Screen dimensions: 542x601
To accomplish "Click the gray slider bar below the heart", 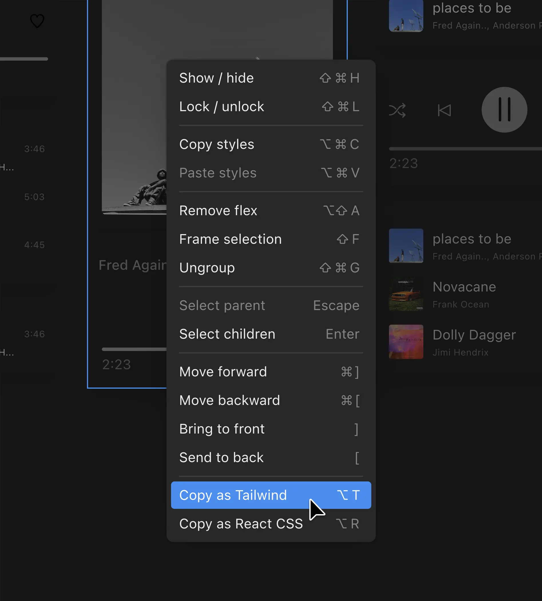I will pos(24,59).
